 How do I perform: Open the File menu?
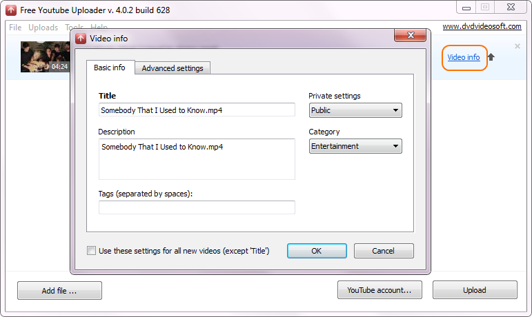coord(15,28)
